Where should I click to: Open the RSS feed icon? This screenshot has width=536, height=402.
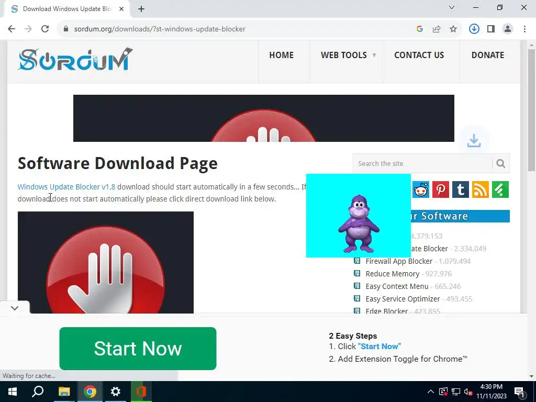click(x=481, y=189)
